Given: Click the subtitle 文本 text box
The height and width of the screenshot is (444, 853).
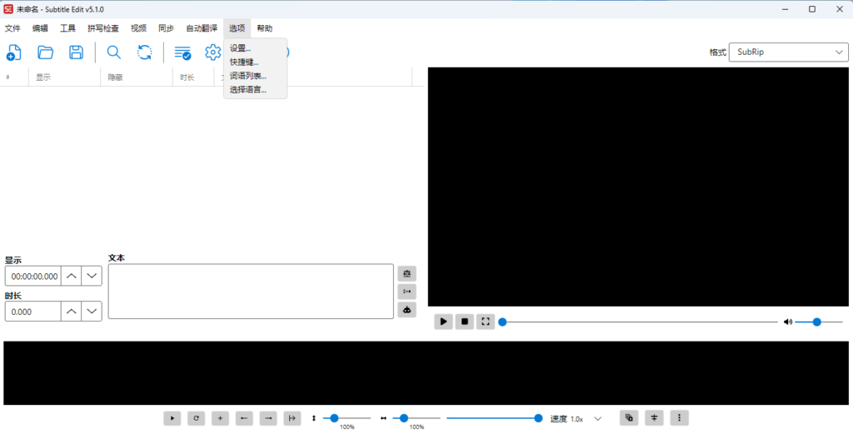Looking at the screenshot, I should [251, 291].
